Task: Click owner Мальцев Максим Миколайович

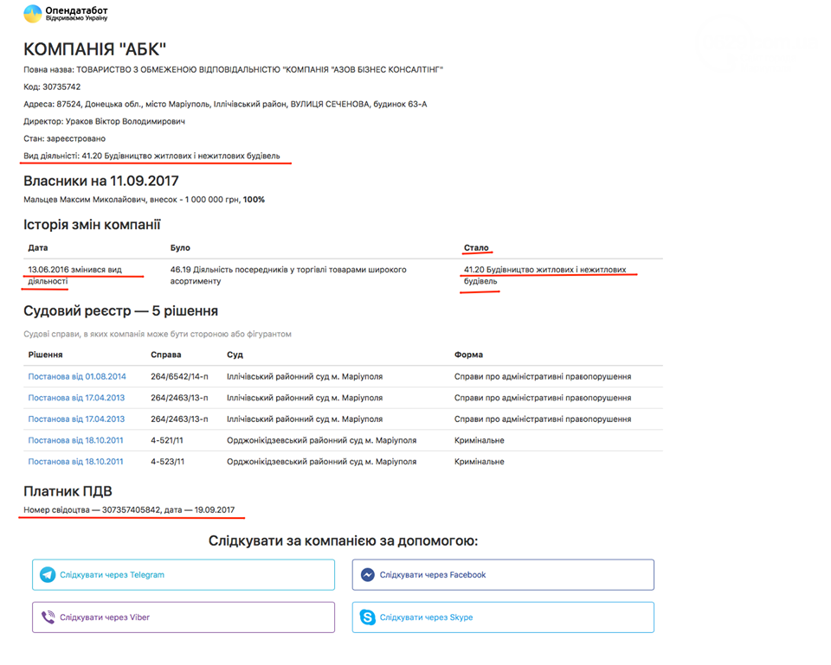Action: coord(84,200)
